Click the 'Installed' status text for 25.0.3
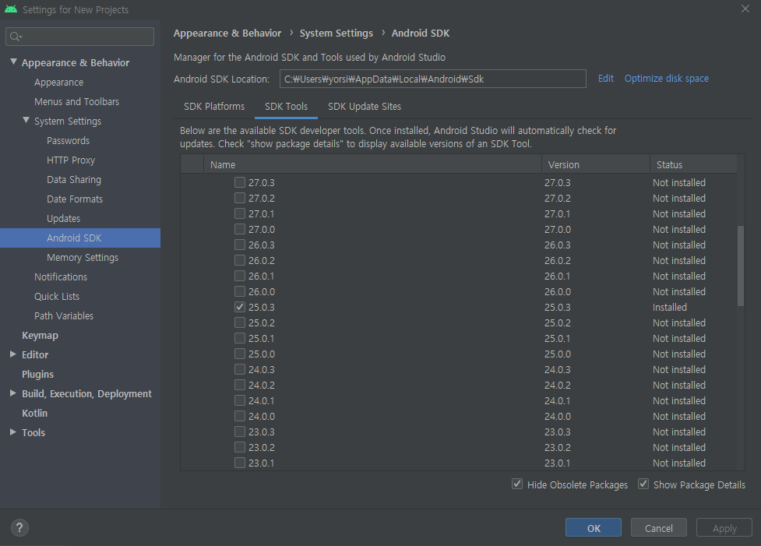This screenshot has width=761, height=546. click(x=670, y=307)
